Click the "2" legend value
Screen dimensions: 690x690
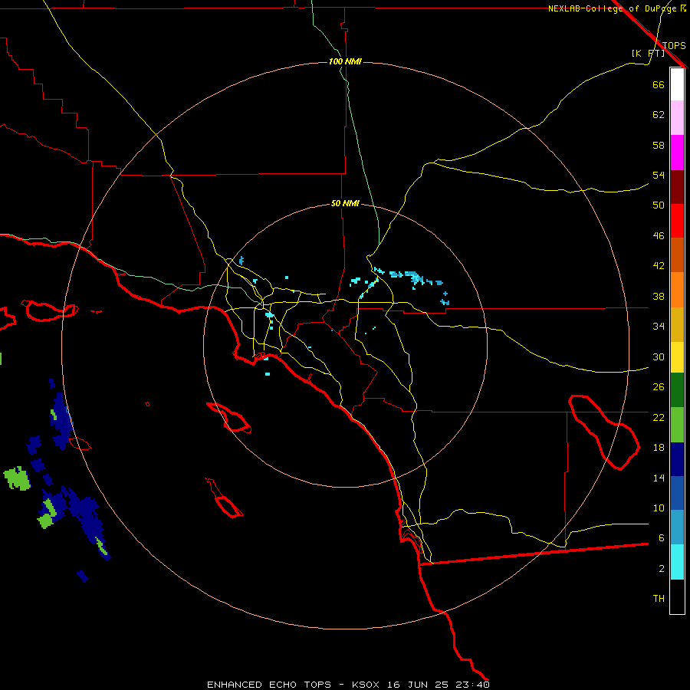tap(662, 569)
